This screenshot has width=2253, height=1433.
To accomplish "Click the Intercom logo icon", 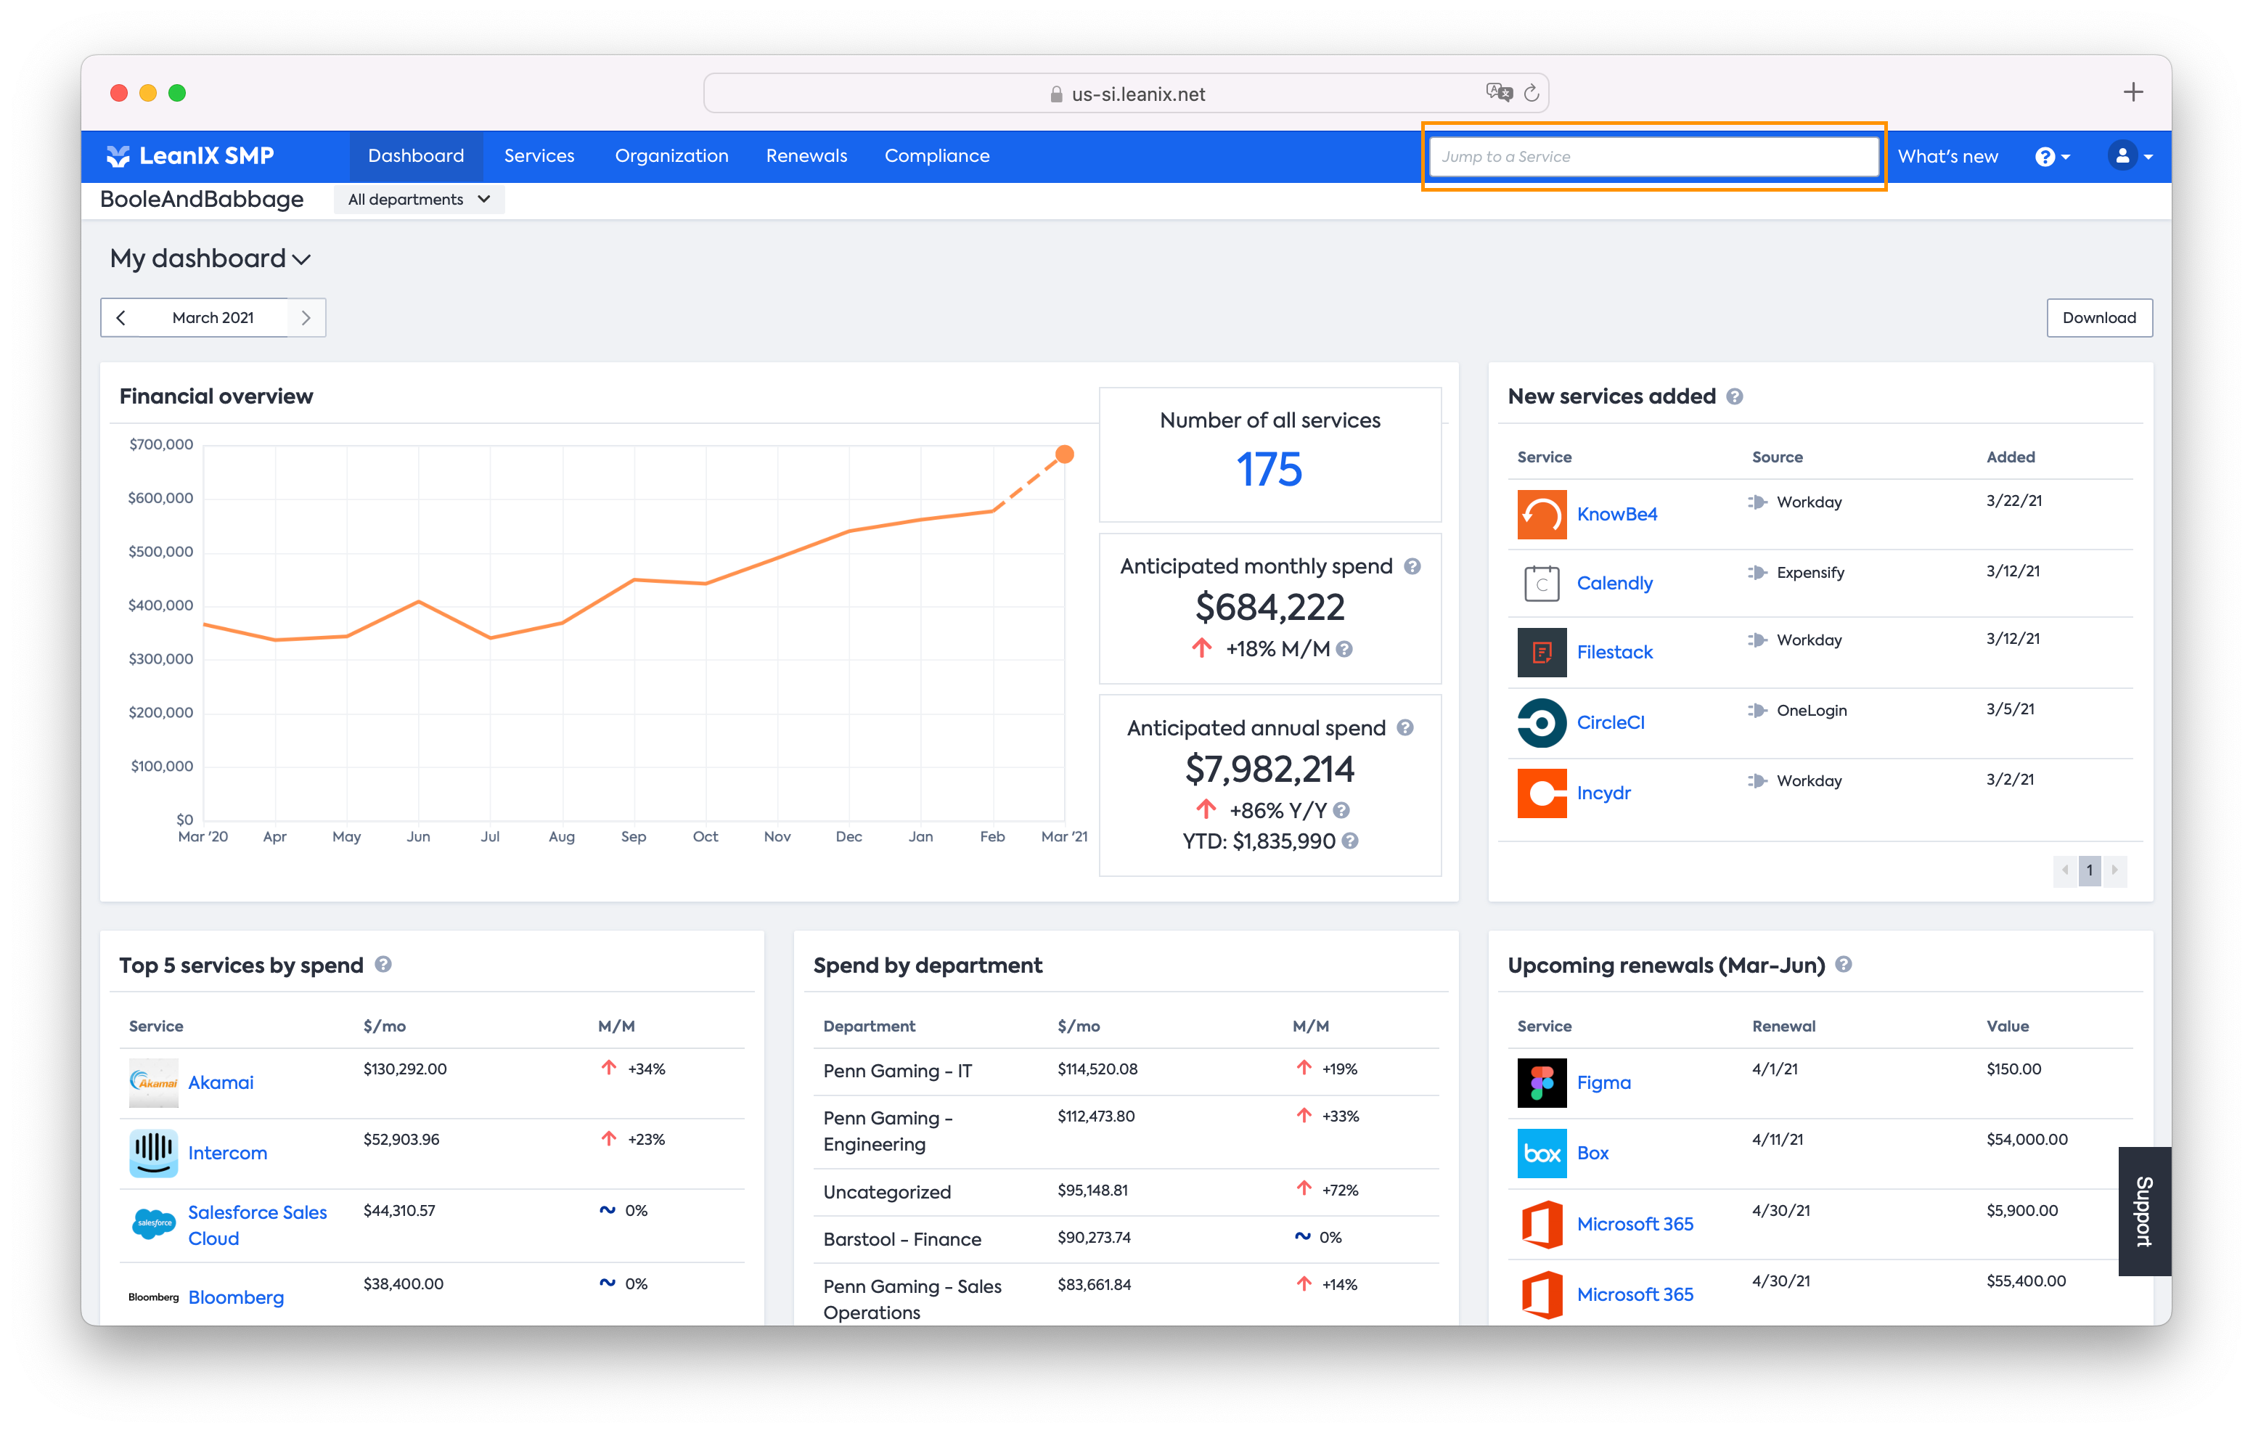I will click(153, 1153).
